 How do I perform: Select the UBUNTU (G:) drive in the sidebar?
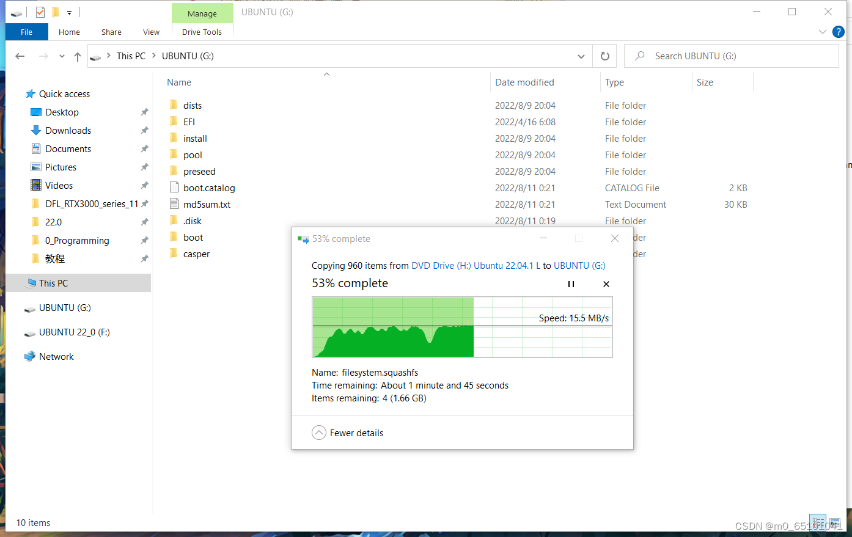65,308
